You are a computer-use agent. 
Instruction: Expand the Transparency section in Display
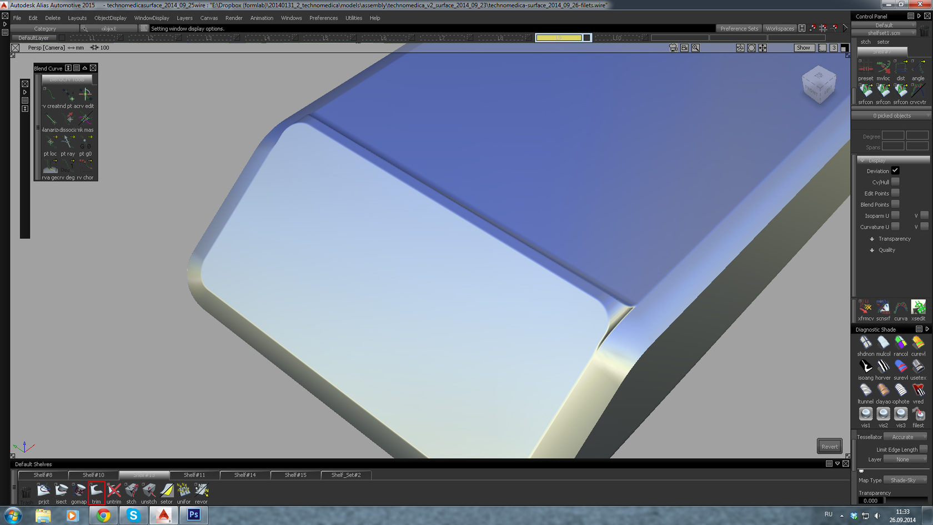pyautogui.click(x=872, y=239)
